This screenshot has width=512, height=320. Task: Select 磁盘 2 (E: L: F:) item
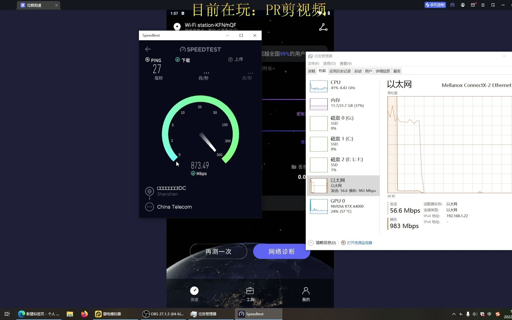point(343,165)
